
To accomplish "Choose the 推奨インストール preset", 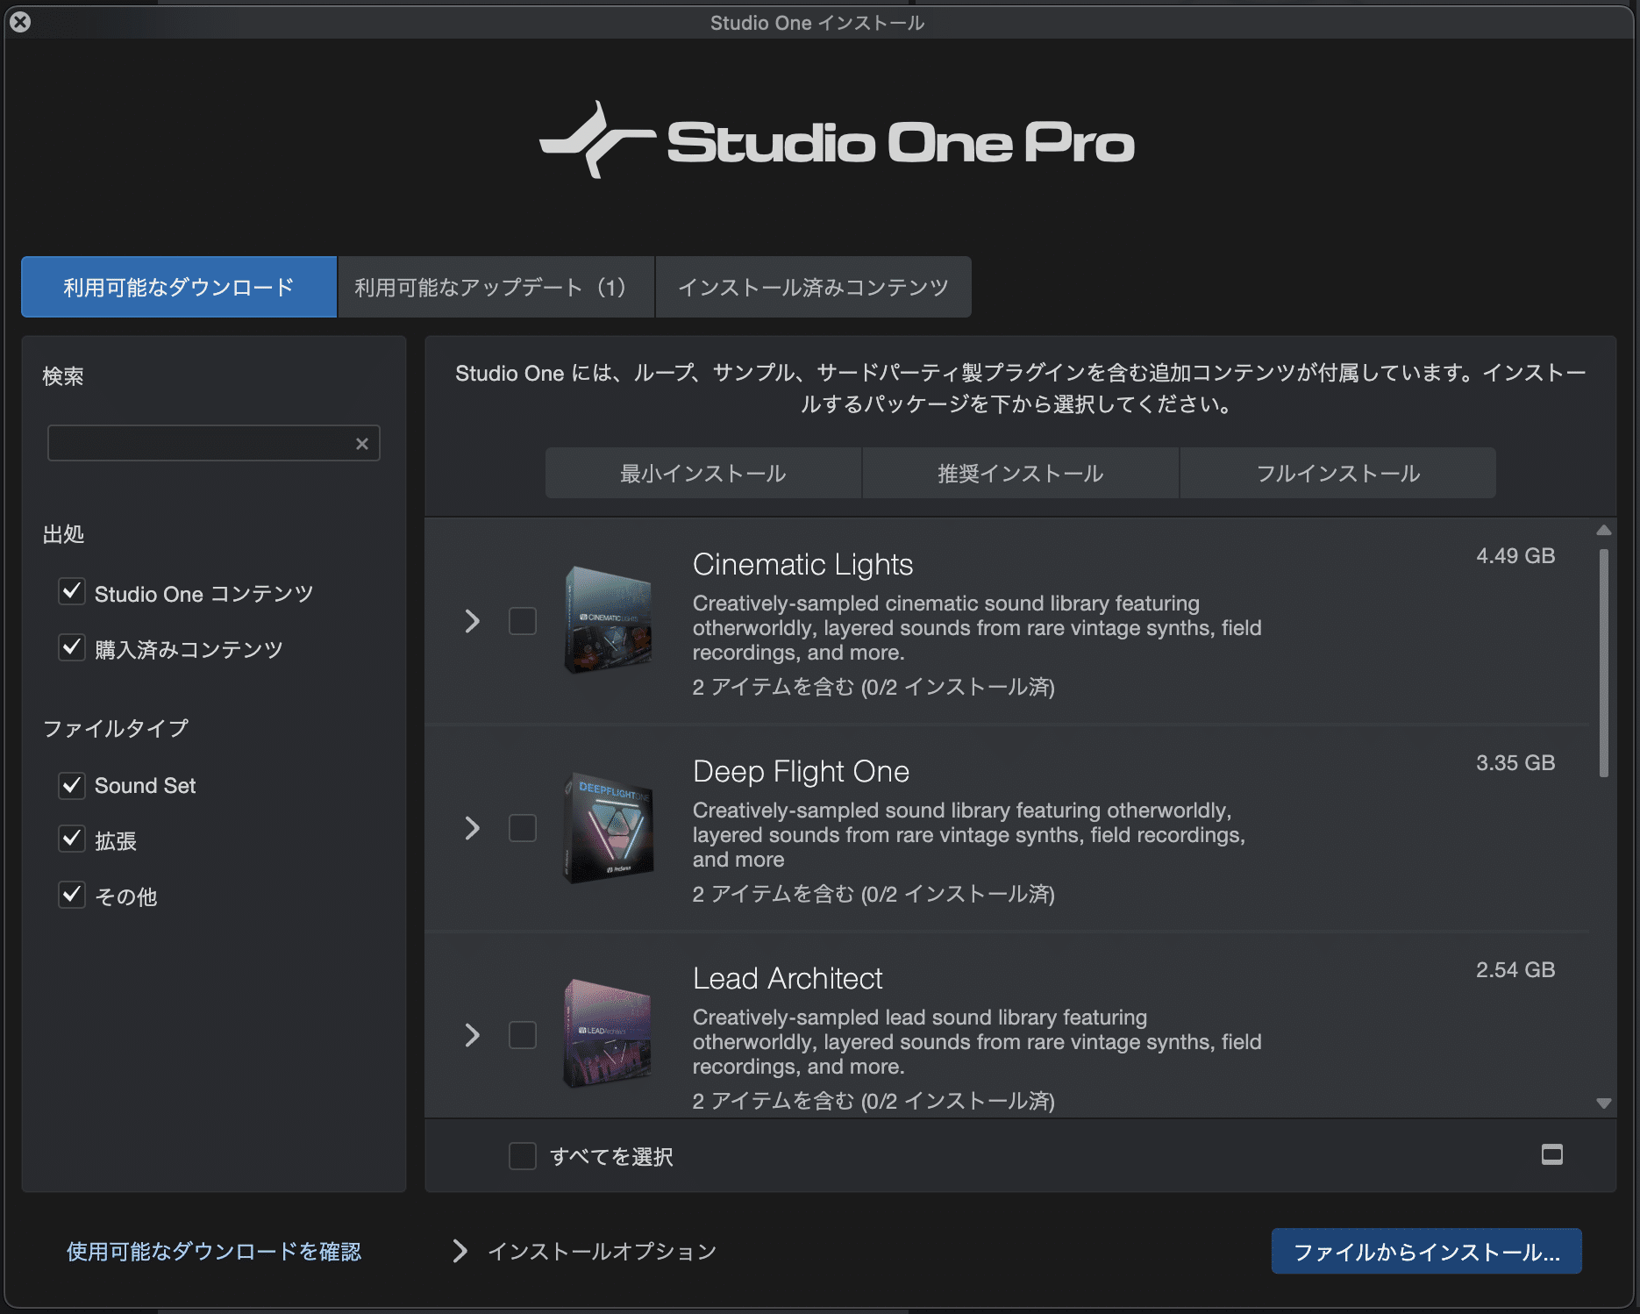I will pos(1021,473).
